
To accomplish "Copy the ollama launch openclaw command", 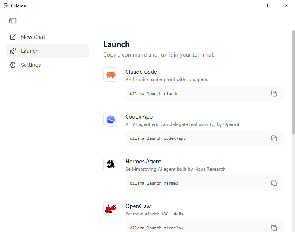I will coord(274,228).
